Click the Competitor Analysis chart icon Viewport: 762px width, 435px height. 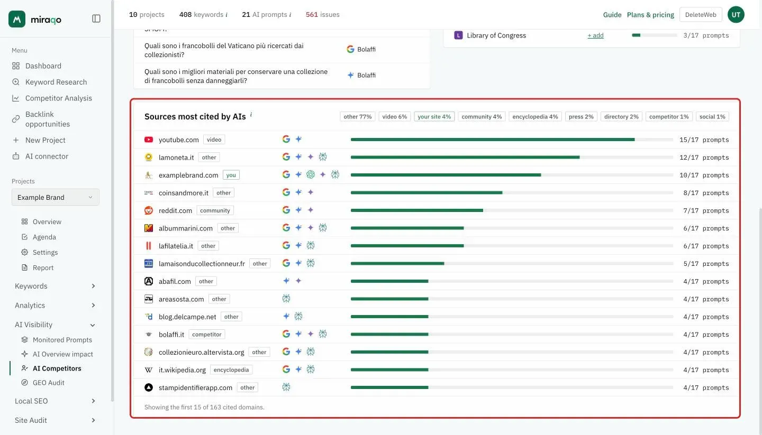point(16,98)
